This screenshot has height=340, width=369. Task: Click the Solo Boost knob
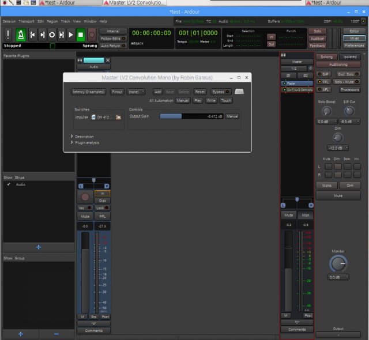(x=326, y=111)
